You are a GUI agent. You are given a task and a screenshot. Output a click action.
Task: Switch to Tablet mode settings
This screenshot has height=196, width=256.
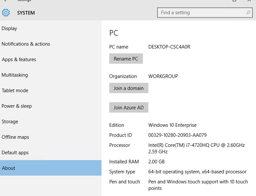[x=51, y=91]
